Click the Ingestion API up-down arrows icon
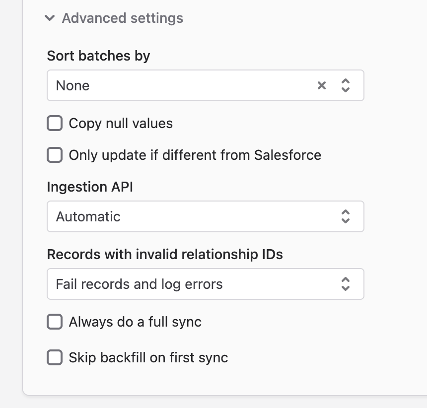 [345, 216]
